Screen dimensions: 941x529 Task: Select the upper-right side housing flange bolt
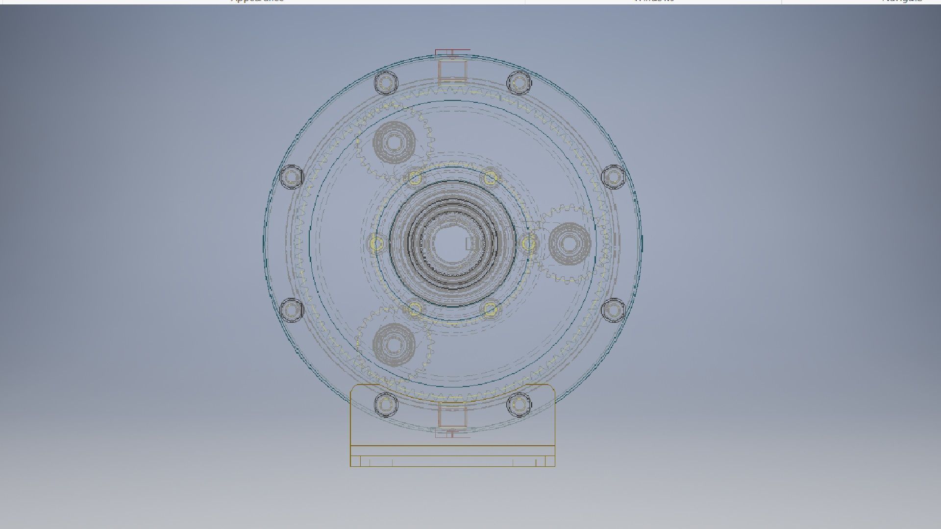(x=613, y=176)
